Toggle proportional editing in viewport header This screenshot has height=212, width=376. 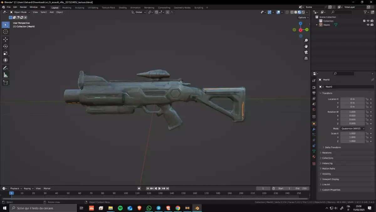click(168, 12)
